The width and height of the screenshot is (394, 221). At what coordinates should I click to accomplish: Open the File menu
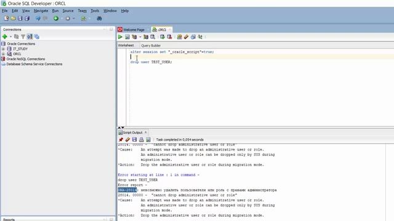4,11
